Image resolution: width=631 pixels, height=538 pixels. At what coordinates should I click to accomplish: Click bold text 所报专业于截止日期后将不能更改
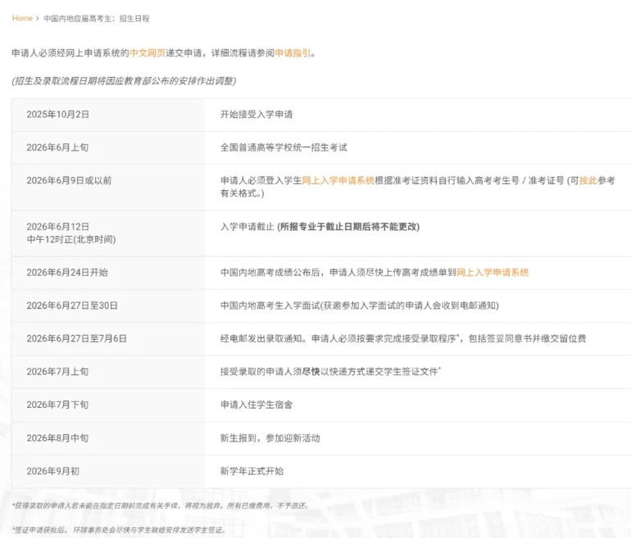click(x=348, y=227)
